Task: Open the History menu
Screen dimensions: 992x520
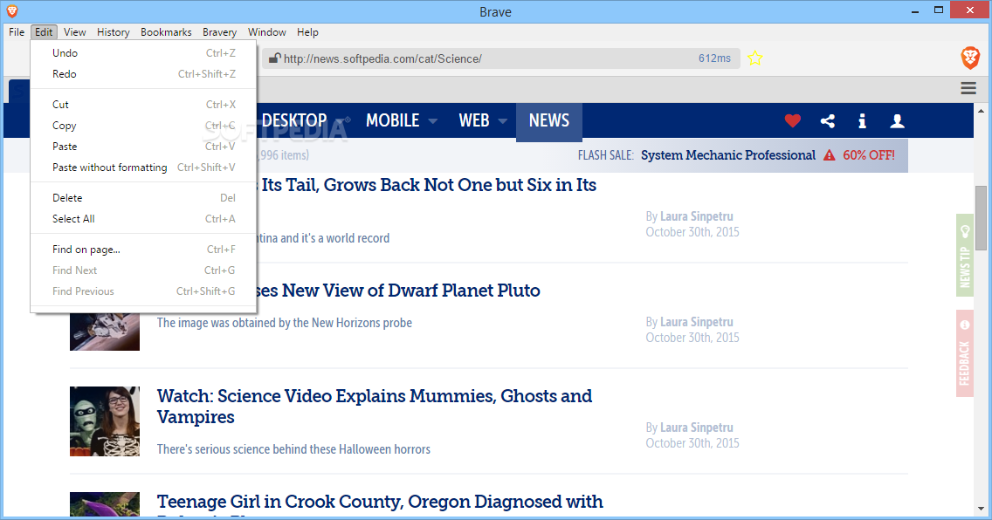Action: tap(114, 31)
